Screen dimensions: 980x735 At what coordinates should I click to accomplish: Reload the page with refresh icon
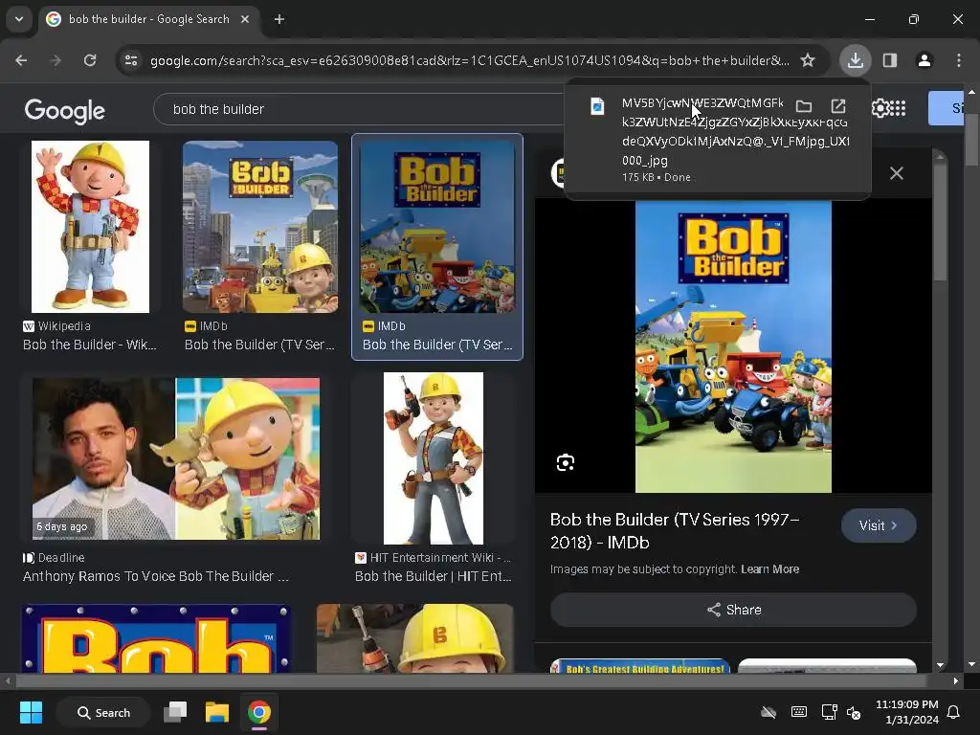point(90,60)
